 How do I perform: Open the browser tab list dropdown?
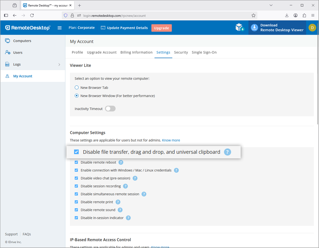(271, 5)
